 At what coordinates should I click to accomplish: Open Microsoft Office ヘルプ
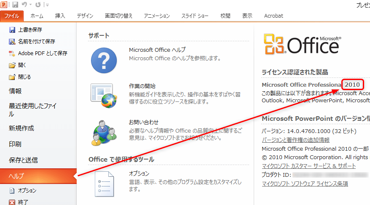coord(157,50)
